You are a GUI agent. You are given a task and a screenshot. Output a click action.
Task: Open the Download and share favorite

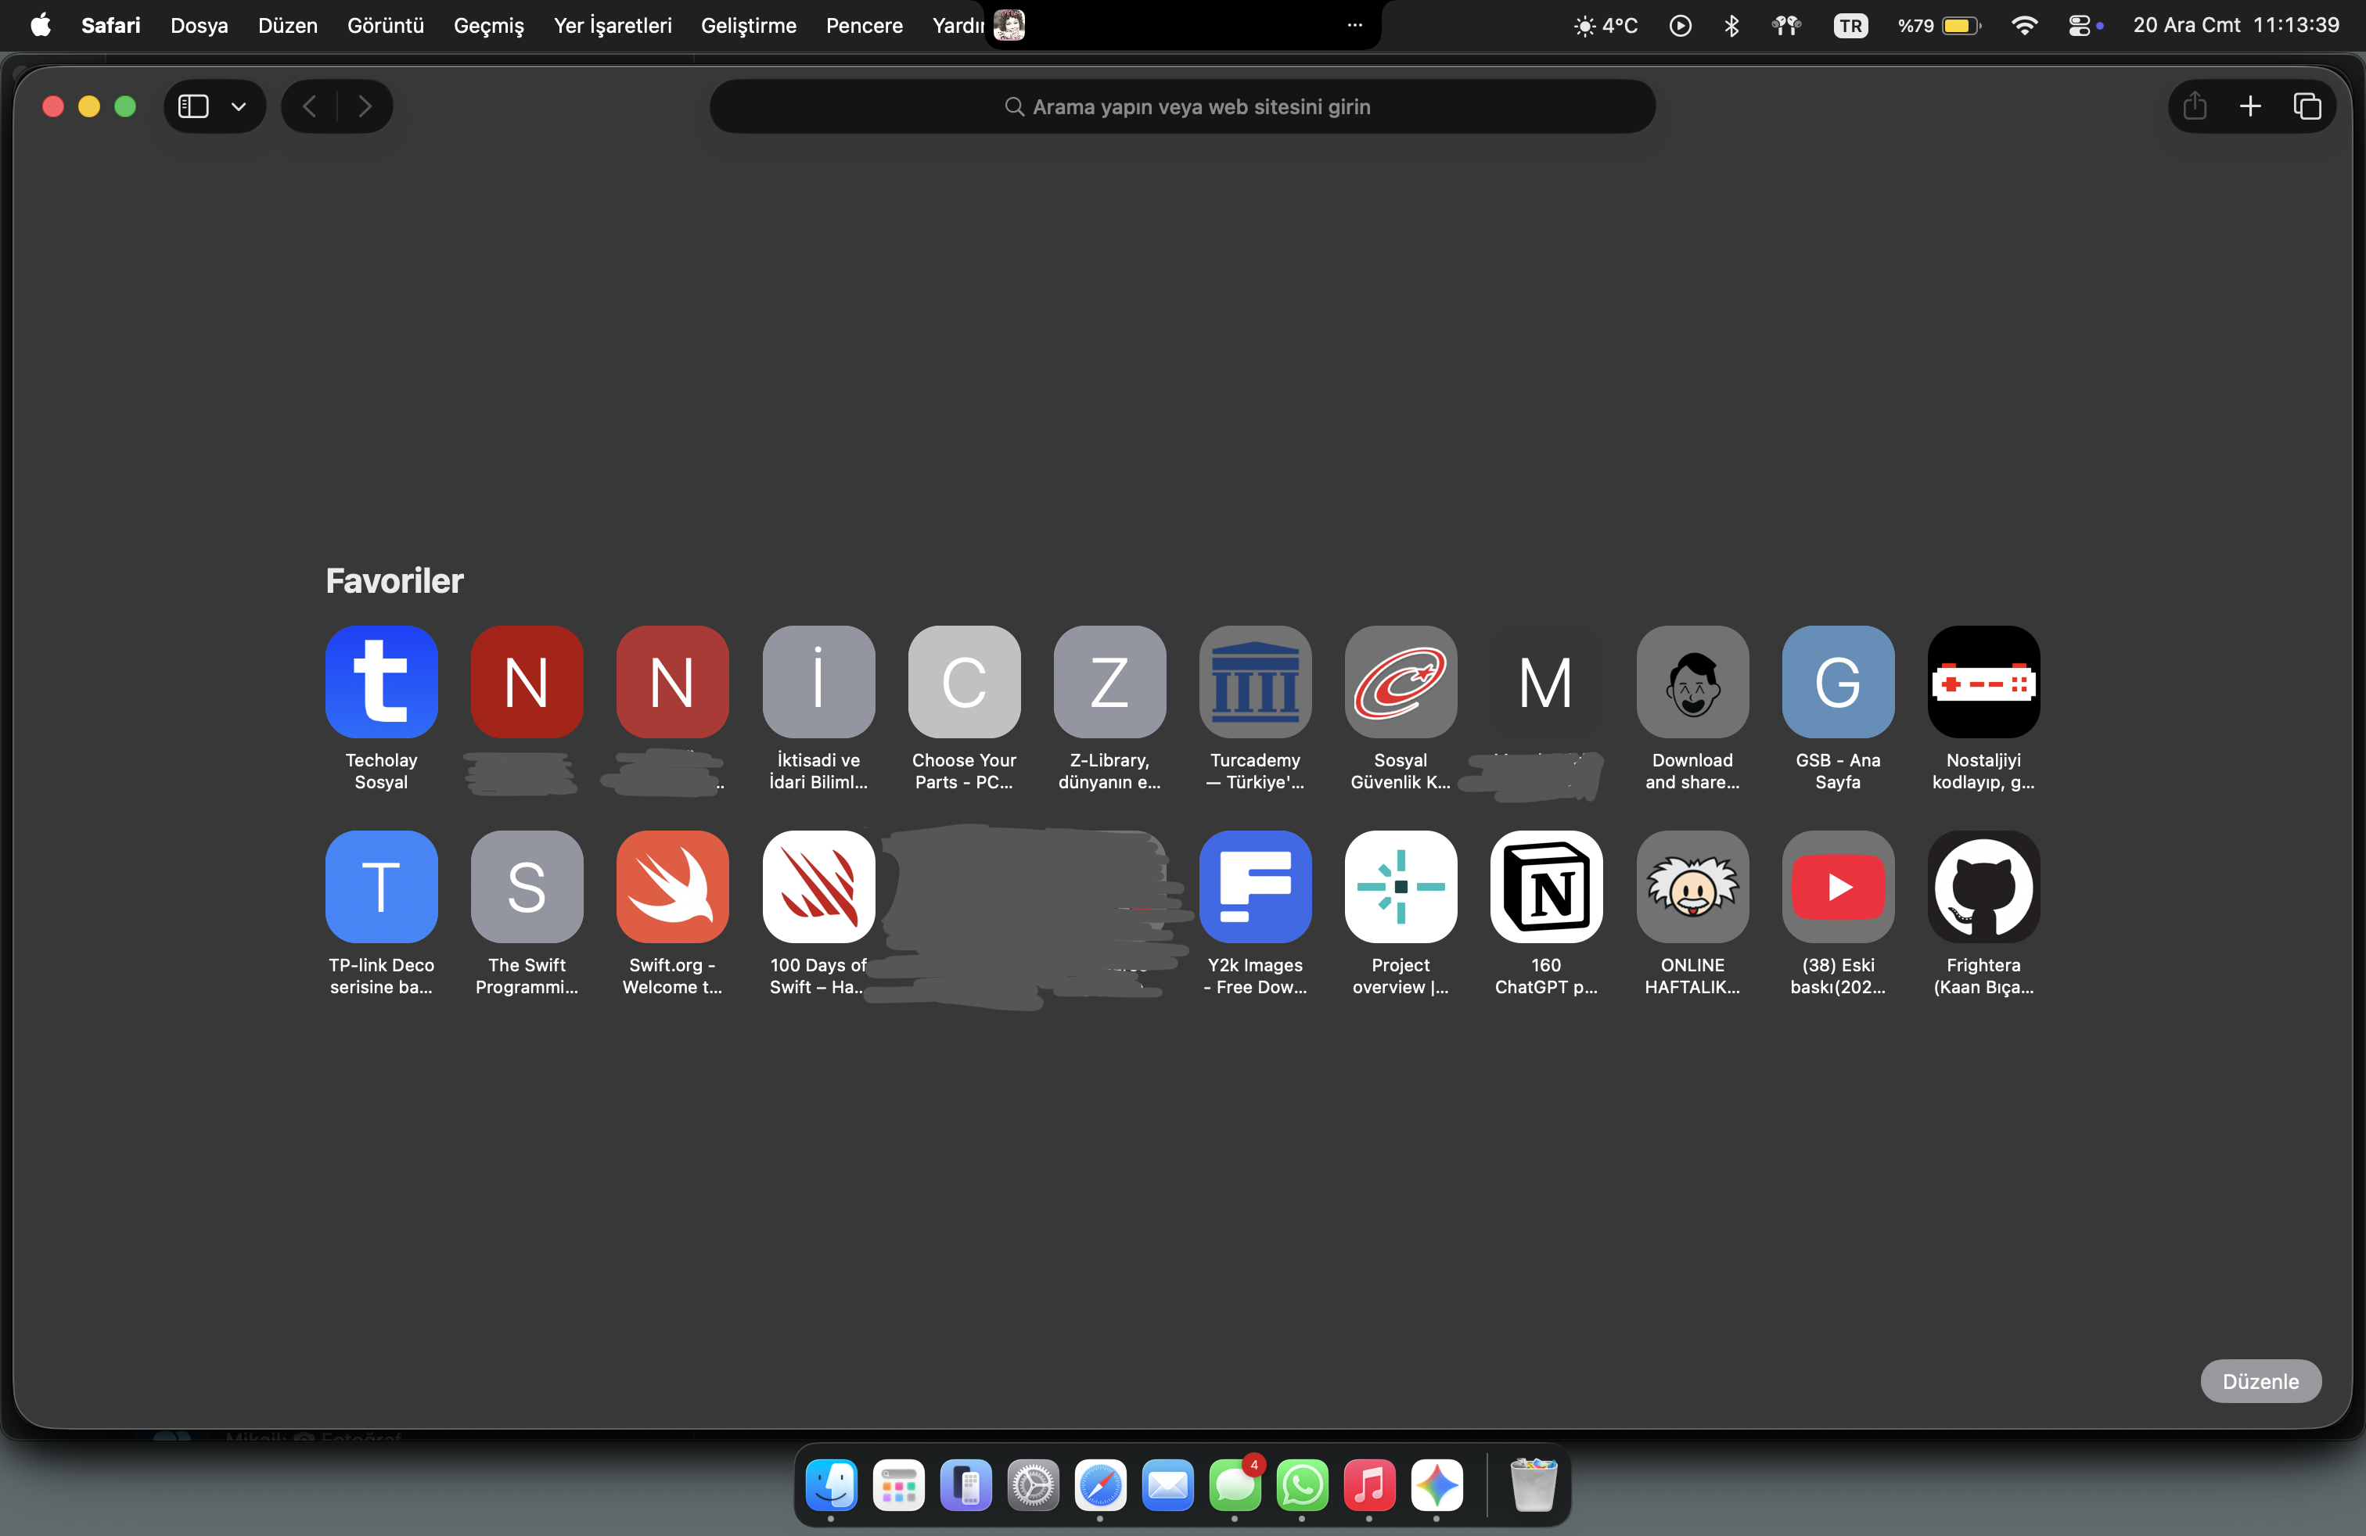point(1692,681)
